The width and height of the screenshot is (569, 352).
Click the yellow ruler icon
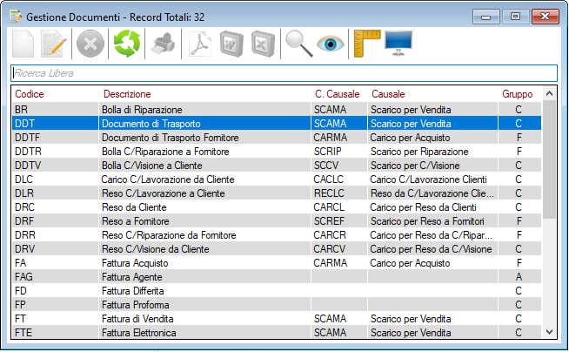coord(366,44)
